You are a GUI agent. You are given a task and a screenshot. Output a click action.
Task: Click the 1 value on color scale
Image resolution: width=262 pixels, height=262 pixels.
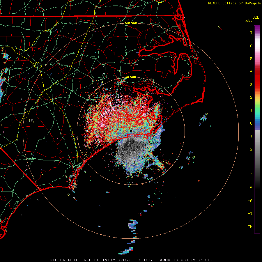(x=251, y=110)
